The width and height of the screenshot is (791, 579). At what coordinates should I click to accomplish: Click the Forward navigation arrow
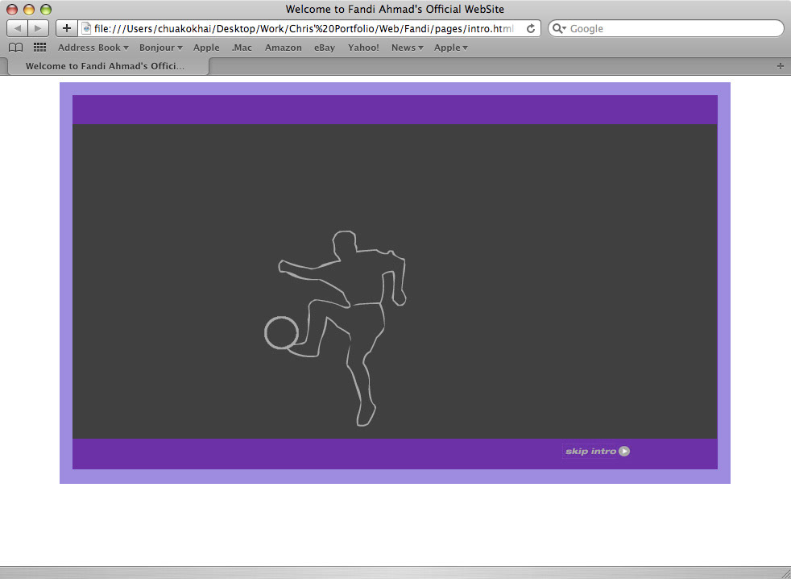click(39, 28)
